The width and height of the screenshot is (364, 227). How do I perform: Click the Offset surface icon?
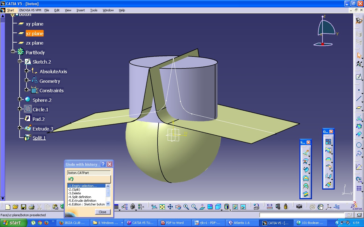306,161
